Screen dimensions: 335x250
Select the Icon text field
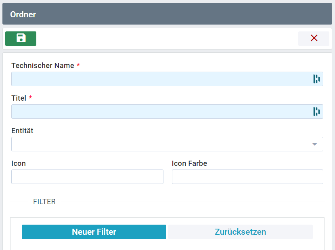[87, 177]
